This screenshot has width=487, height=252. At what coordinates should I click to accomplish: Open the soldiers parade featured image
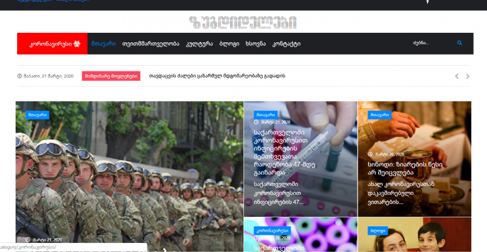click(x=130, y=176)
